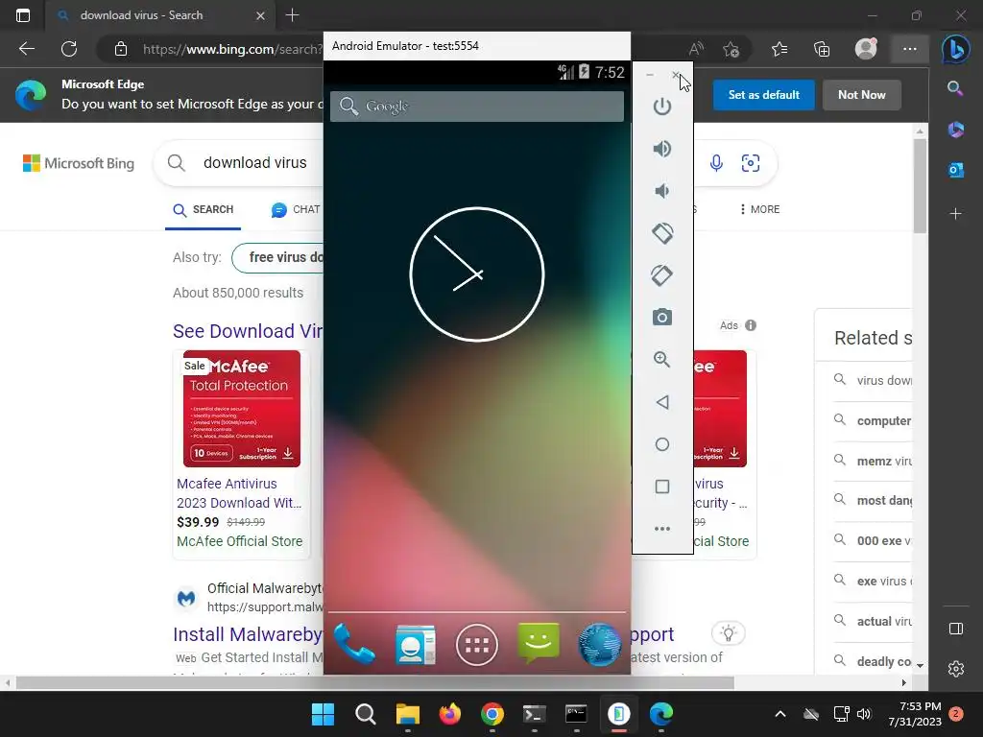Rotate emulator right
This screenshot has height=737, width=983.
point(662,275)
